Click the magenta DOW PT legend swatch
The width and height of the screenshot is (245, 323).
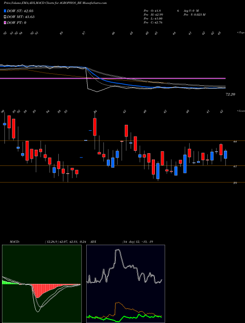click(5, 23)
